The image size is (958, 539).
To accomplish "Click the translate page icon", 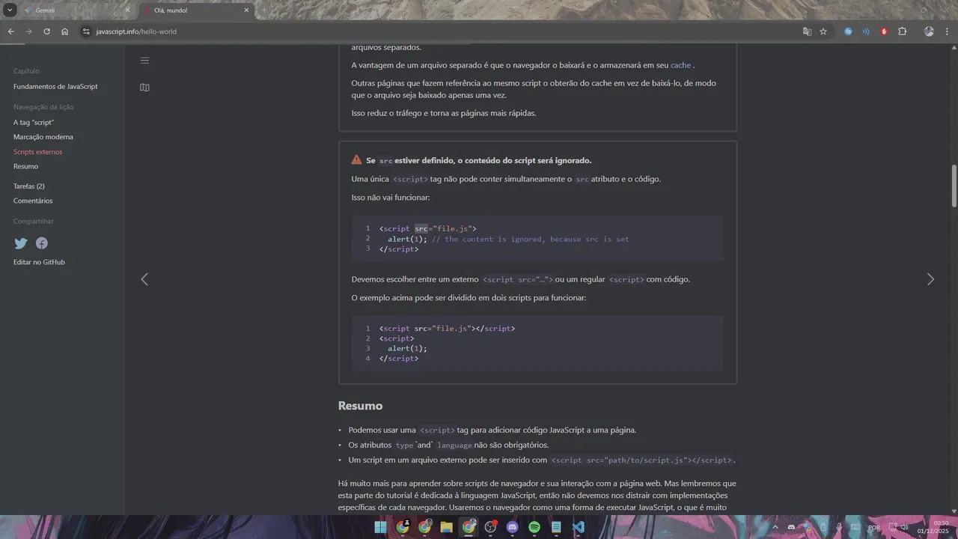I will (x=807, y=31).
